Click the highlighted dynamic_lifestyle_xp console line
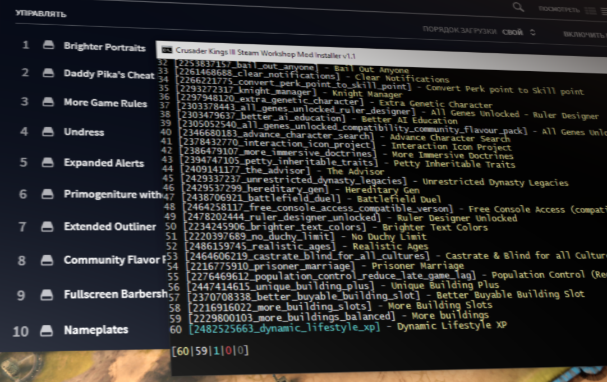This screenshot has height=382, width=607. pos(284,328)
